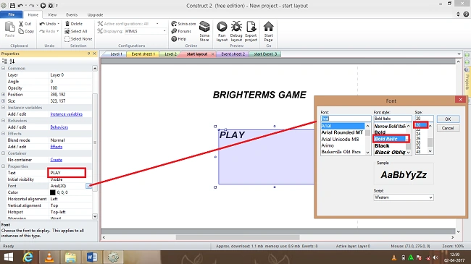Click the Save icon in quick access toolbar
471x264 pixels.
click(x=12, y=5)
